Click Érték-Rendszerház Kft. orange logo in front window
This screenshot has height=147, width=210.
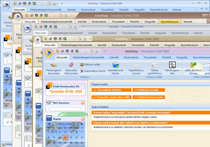(x=49, y=86)
